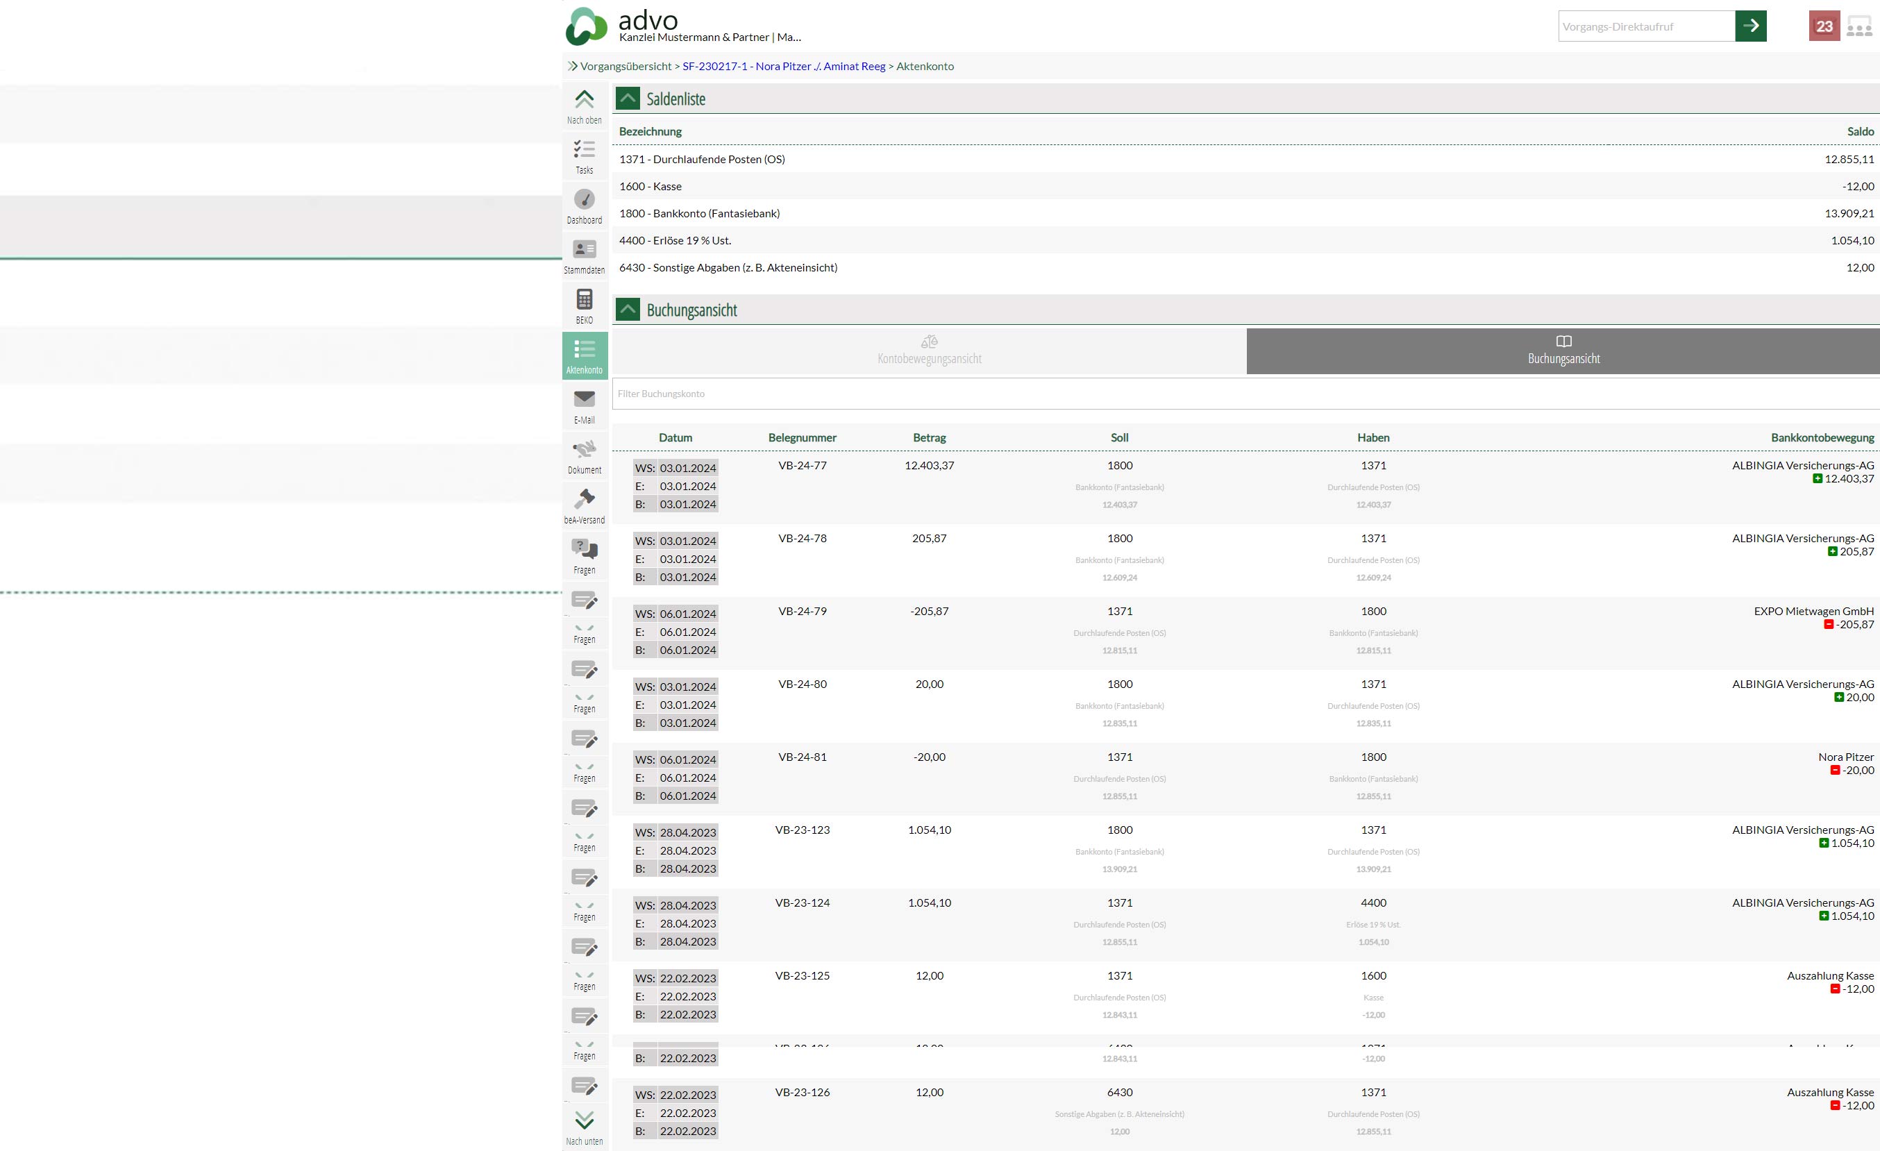Image resolution: width=1880 pixels, height=1151 pixels.
Task: Expand the breadcrumb double-chevron
Action: (x=572, y=67)
